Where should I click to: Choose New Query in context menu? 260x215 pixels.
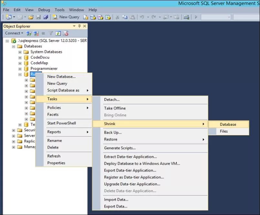click(64, 83)
